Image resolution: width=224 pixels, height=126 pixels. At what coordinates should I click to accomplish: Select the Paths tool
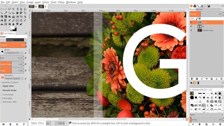(2, 13)
